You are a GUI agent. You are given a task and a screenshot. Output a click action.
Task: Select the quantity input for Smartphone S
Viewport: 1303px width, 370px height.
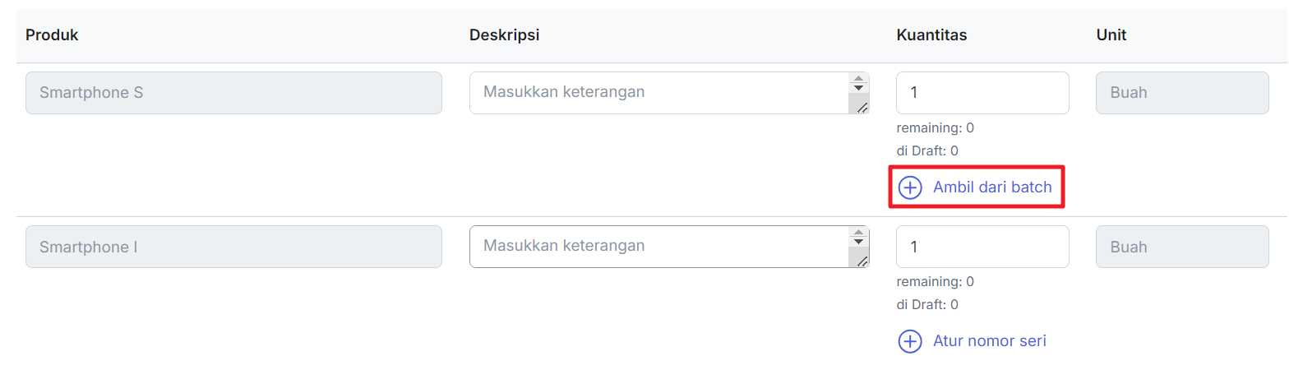tap(982, 93)
